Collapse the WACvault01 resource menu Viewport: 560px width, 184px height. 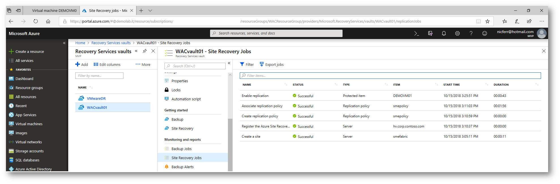(x=229, y=63)
